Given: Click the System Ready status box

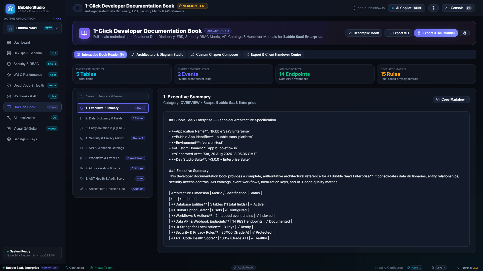Looking at the screenshot, I should pyautogui.click(x=32, y=253).
